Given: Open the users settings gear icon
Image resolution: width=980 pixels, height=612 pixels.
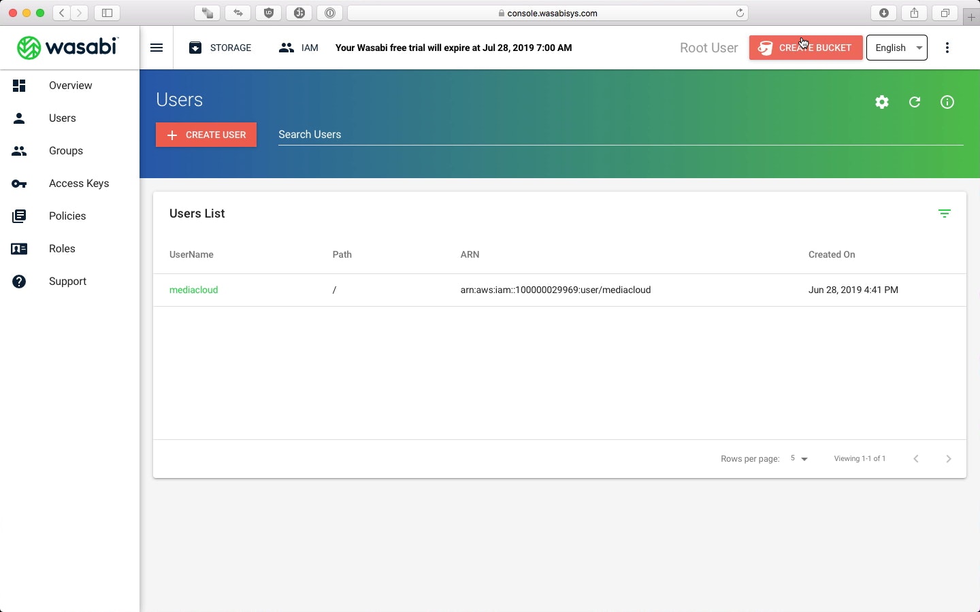Looking at the screenshot, I should pyautogui.click(x=882, y=102).
